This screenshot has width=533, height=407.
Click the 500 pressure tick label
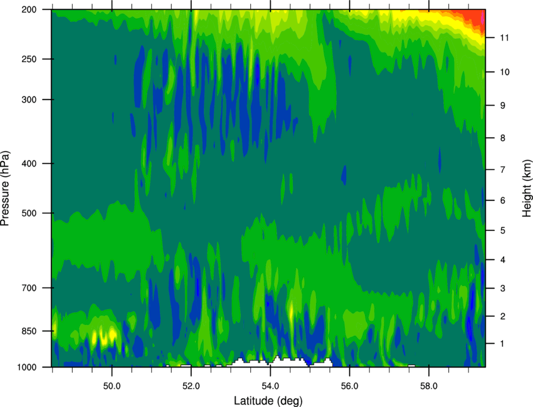29,213
